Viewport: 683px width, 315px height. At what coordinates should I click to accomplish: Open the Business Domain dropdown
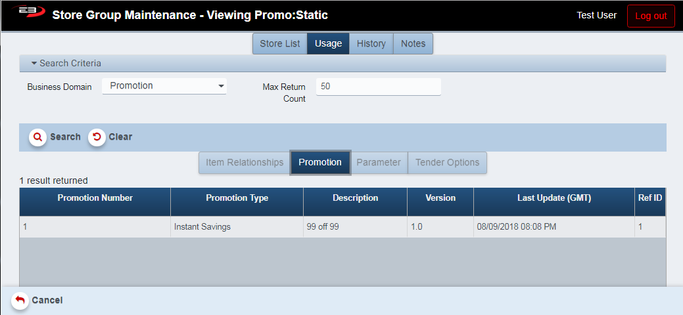(164, 86)
